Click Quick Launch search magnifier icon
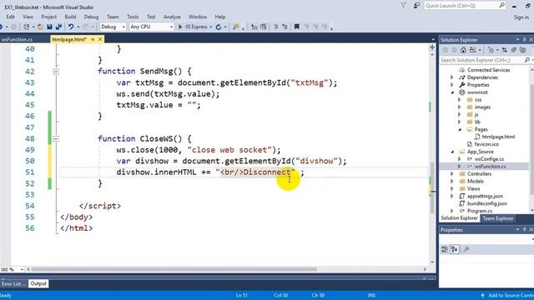 (x=502, y=6)
